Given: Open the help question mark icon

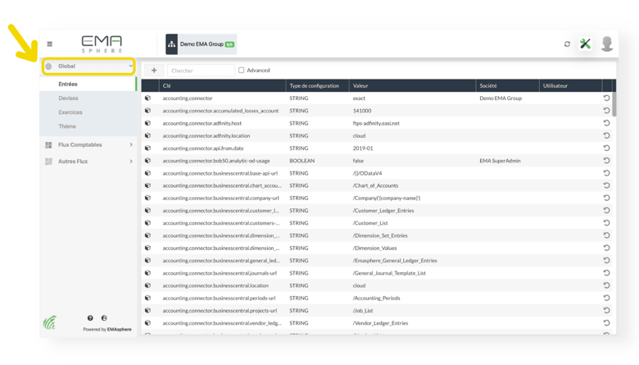Looking at the screenshot, I should point(90,318).
